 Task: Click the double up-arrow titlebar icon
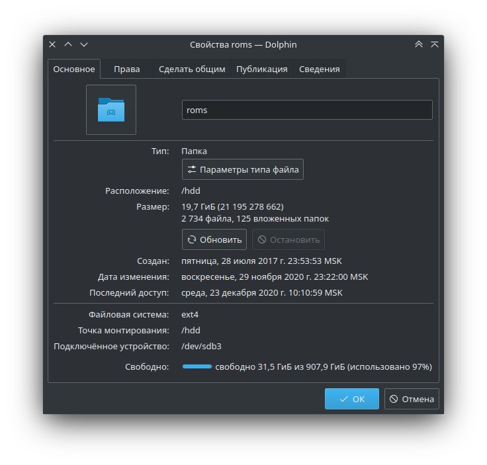(x=419, y=44)
